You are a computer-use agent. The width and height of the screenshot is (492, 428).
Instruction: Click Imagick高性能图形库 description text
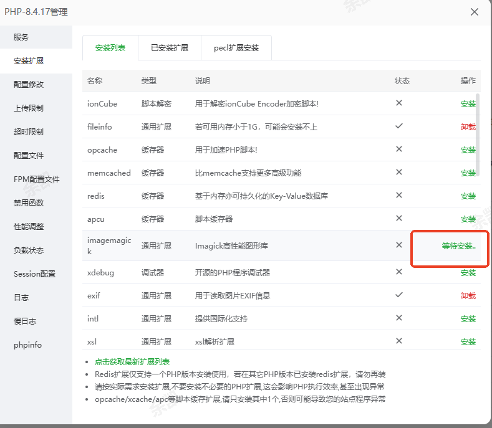231,246
